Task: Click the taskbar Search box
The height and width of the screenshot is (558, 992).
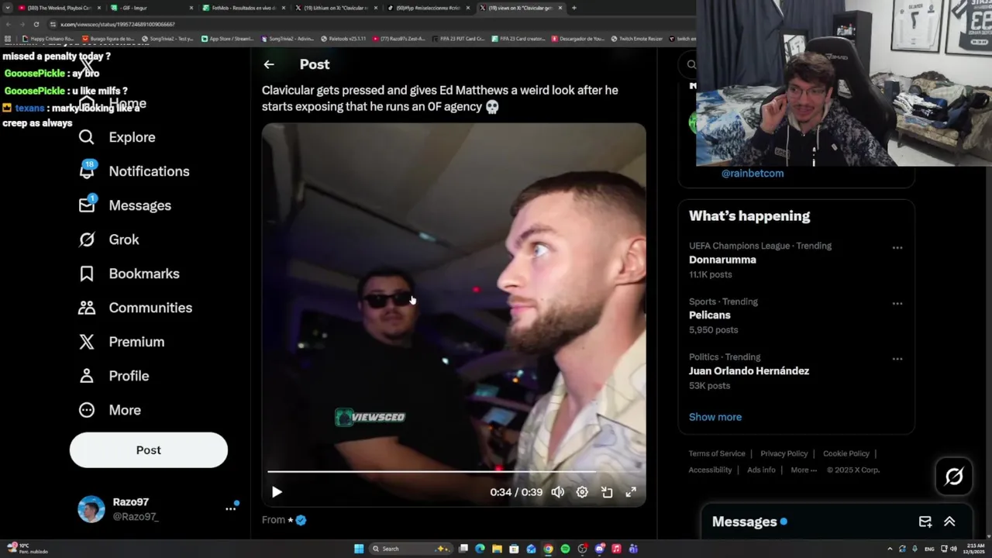Action: 410,549
